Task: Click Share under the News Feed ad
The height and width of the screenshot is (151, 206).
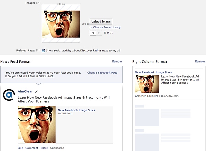Action: 44,148
